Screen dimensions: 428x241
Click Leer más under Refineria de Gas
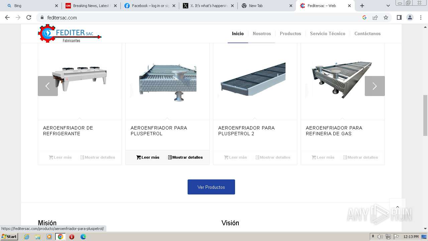(x=323, y=157)
